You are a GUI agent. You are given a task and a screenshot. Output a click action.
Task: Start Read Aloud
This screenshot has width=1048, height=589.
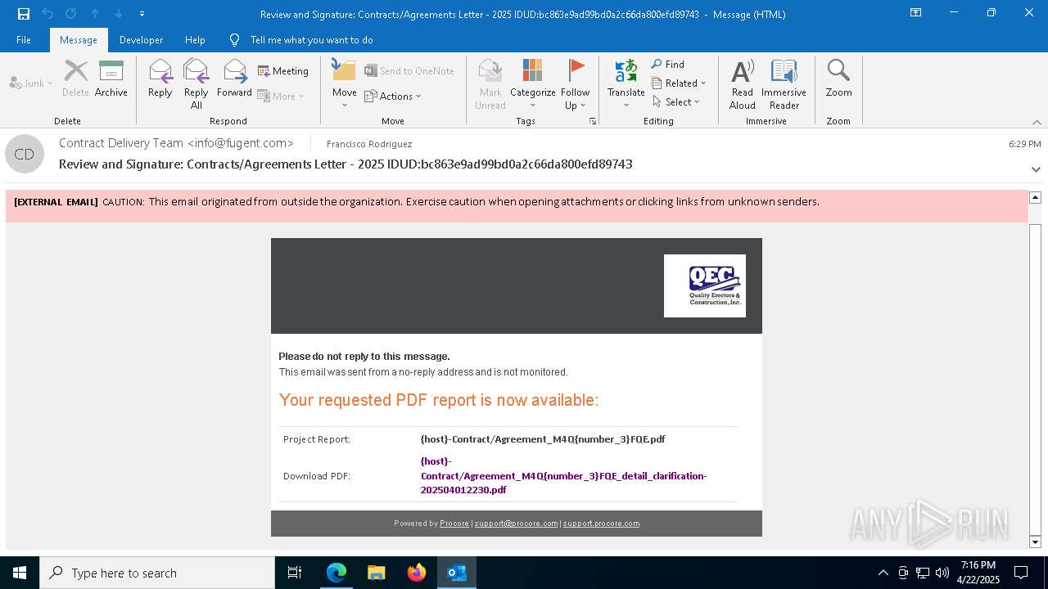click(743, 84)
